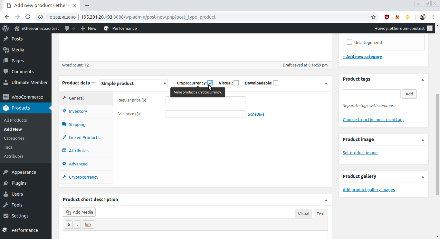Screen dimensions: 440x239
Task: Open Attributes submenu in sidebar
Action: (14, 156)
